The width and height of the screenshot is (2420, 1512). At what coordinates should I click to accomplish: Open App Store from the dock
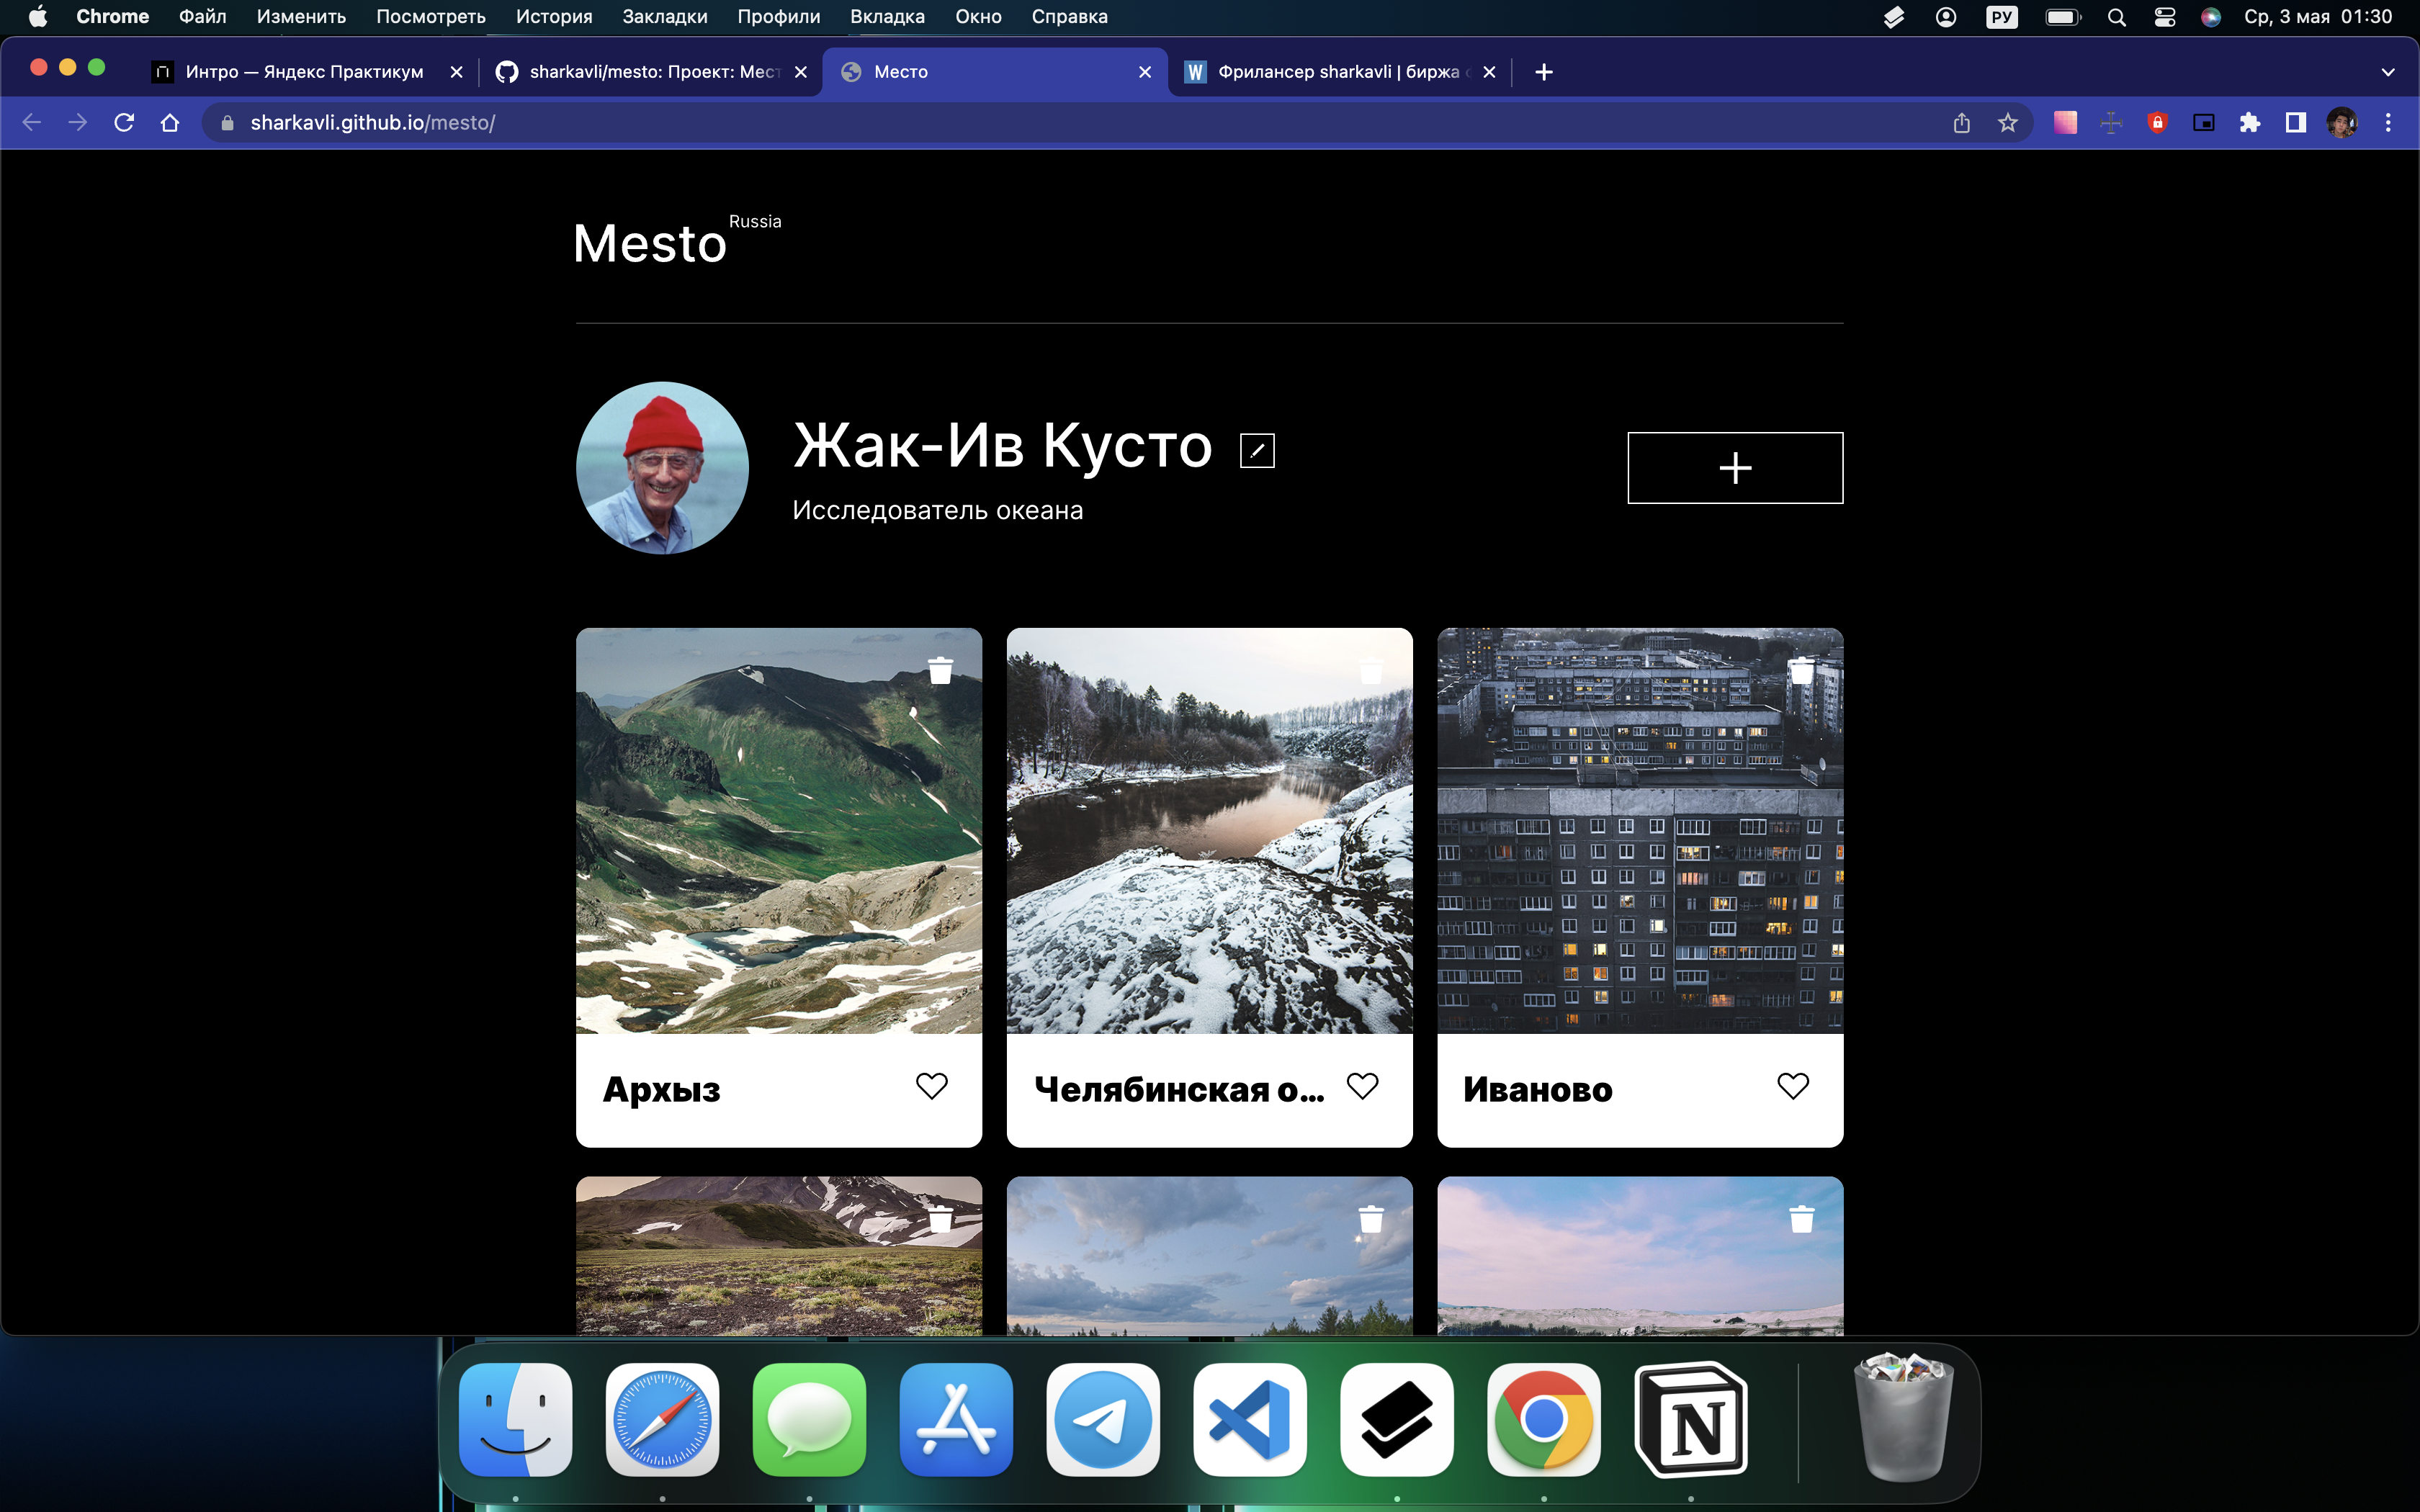click(956, 1419)
